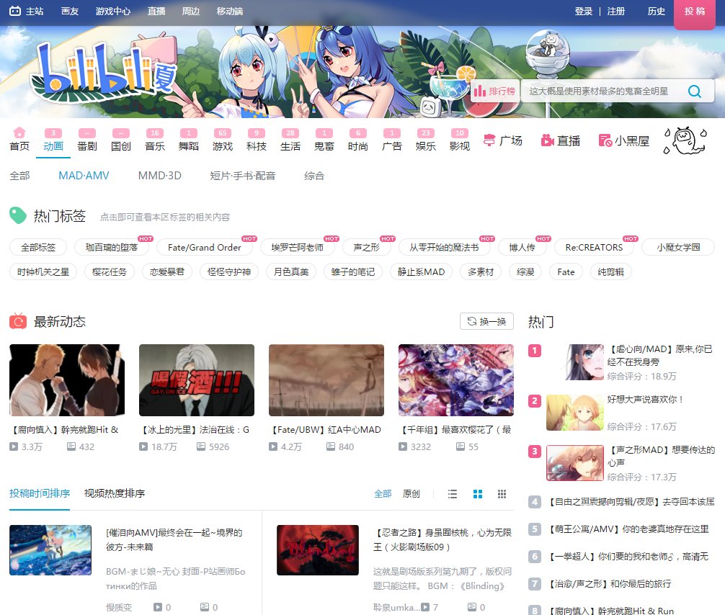
Task: Click the 全部标签 tag
Action: pos(38,247)
